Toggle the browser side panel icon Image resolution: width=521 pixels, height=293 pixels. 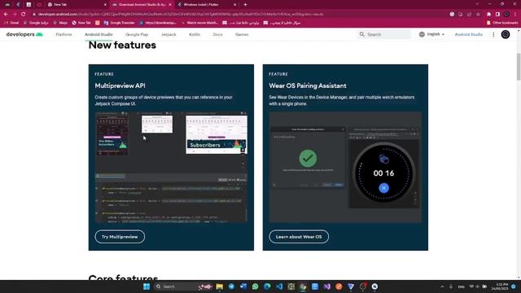coord(497,15)
